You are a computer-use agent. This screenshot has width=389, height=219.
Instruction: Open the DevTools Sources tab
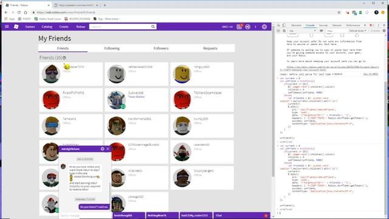pyautogui.click(x=323, y=26)
